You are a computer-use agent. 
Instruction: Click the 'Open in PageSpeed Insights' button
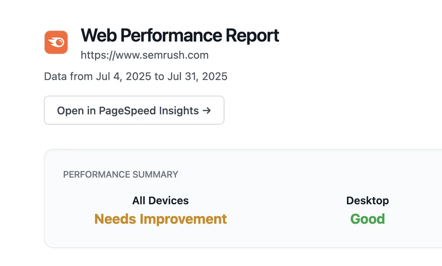(134, 111)
